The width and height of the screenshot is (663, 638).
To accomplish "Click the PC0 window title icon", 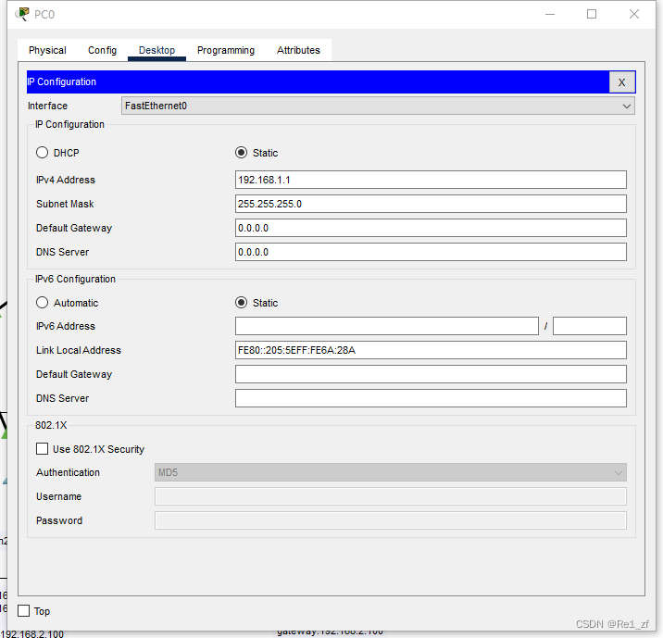I will coord(22,15).
